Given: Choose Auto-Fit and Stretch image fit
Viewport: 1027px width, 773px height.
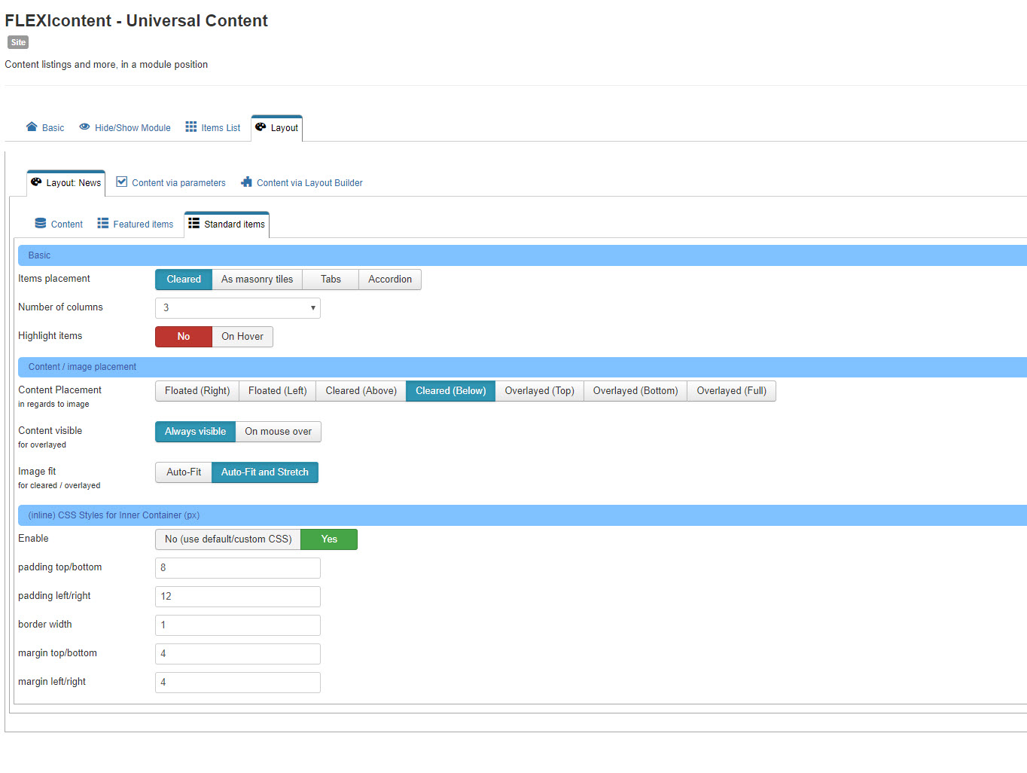Looking at the screenshot, I should pyautogui.click(x=265, y=472).
